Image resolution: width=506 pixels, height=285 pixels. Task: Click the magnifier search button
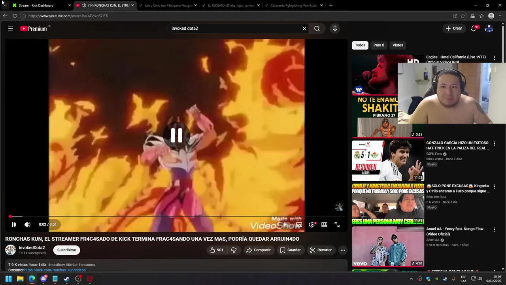tap(317, 28)
